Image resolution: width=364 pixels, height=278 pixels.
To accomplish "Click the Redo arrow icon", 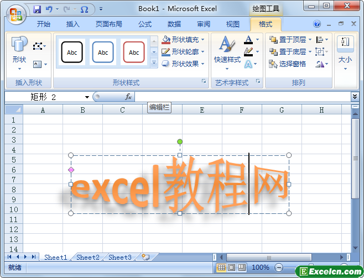I will point(67,9).
